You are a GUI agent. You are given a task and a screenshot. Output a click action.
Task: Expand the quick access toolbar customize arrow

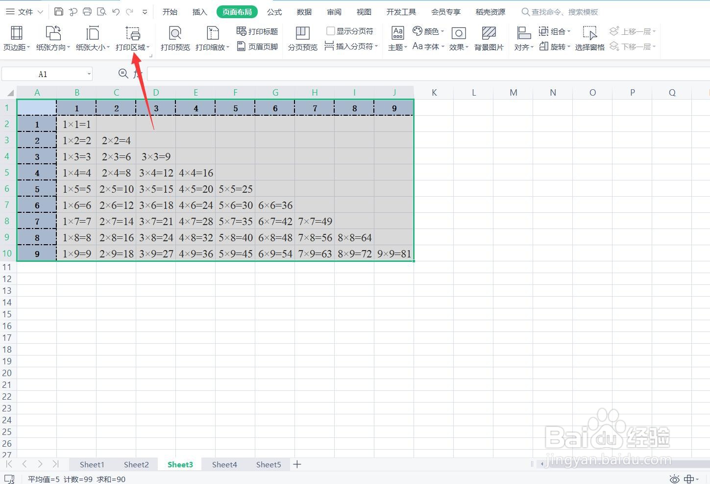pos(145,12)
